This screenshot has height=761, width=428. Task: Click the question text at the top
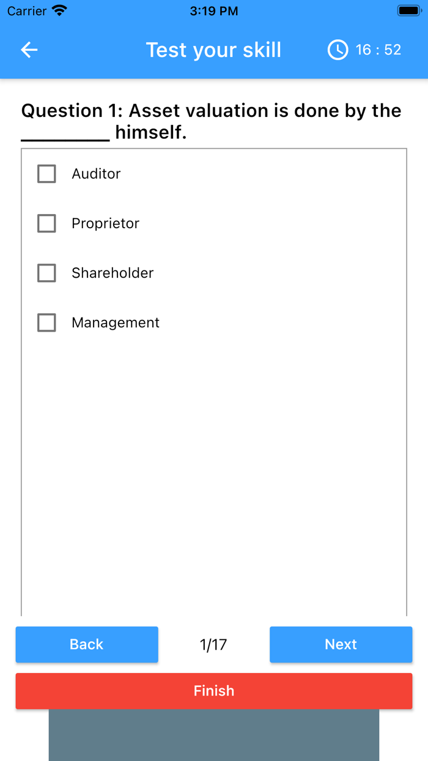click(x=211, y=121)
